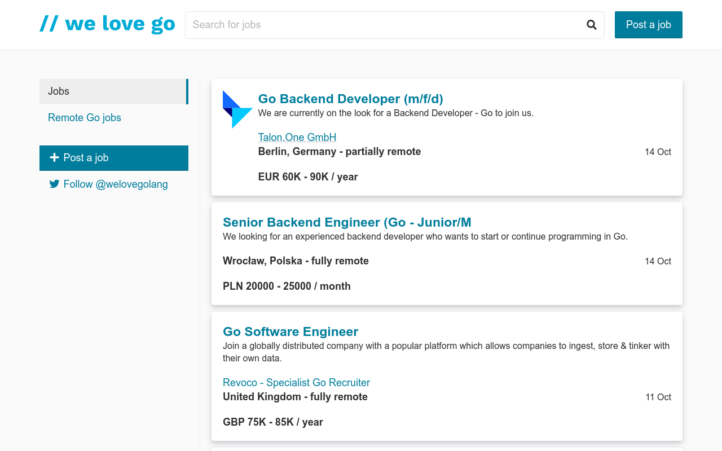
Task: Click the 14 Oct date on Senior Backend Engineer
Action: pos(658,262)
